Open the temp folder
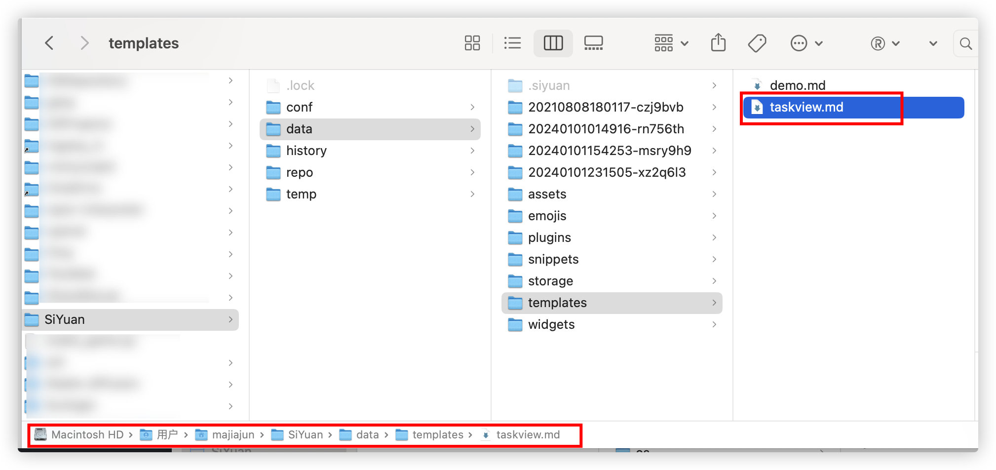This screenshot has width=996, height=470. [370, 195]
